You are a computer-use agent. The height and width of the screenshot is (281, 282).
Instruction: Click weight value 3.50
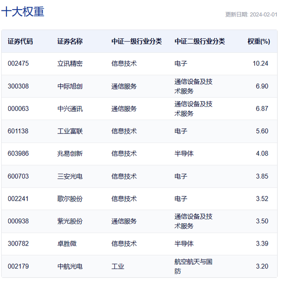pos(262,221)
